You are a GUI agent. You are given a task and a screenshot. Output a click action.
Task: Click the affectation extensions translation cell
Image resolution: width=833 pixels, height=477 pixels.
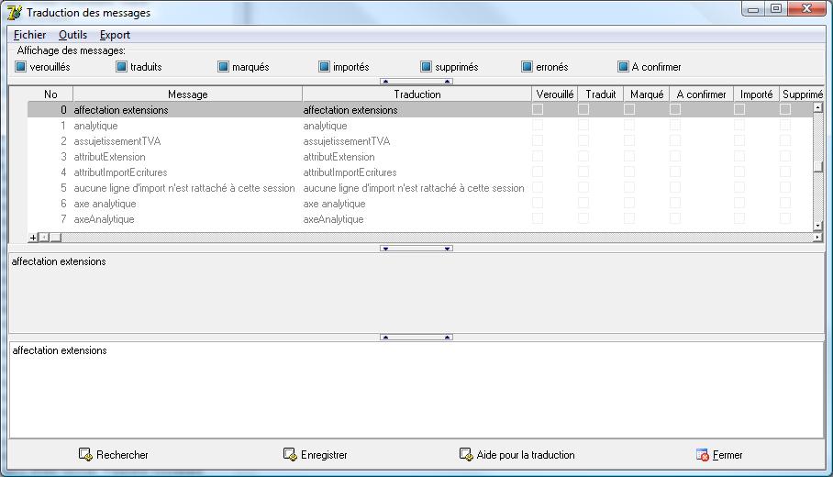coord(417,110)
